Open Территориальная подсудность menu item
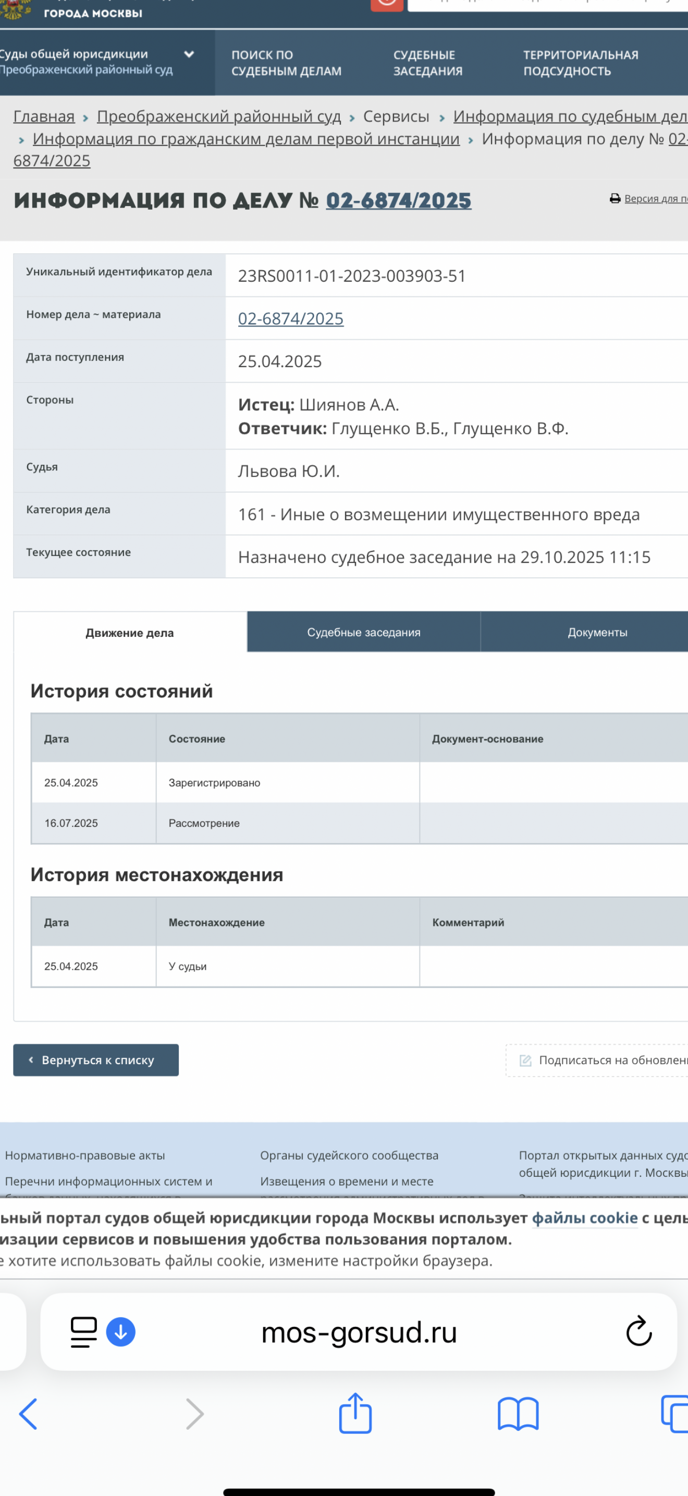 580,63
